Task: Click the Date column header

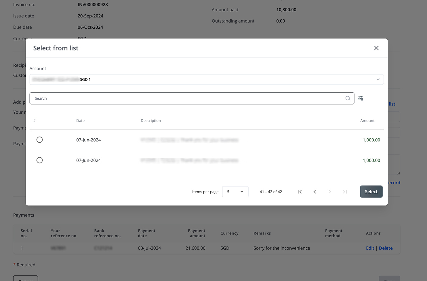Action: (81, 121)
